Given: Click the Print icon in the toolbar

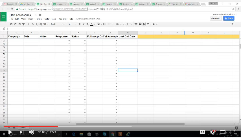Looking at the screenshot, I should click(x=11, y=24).
